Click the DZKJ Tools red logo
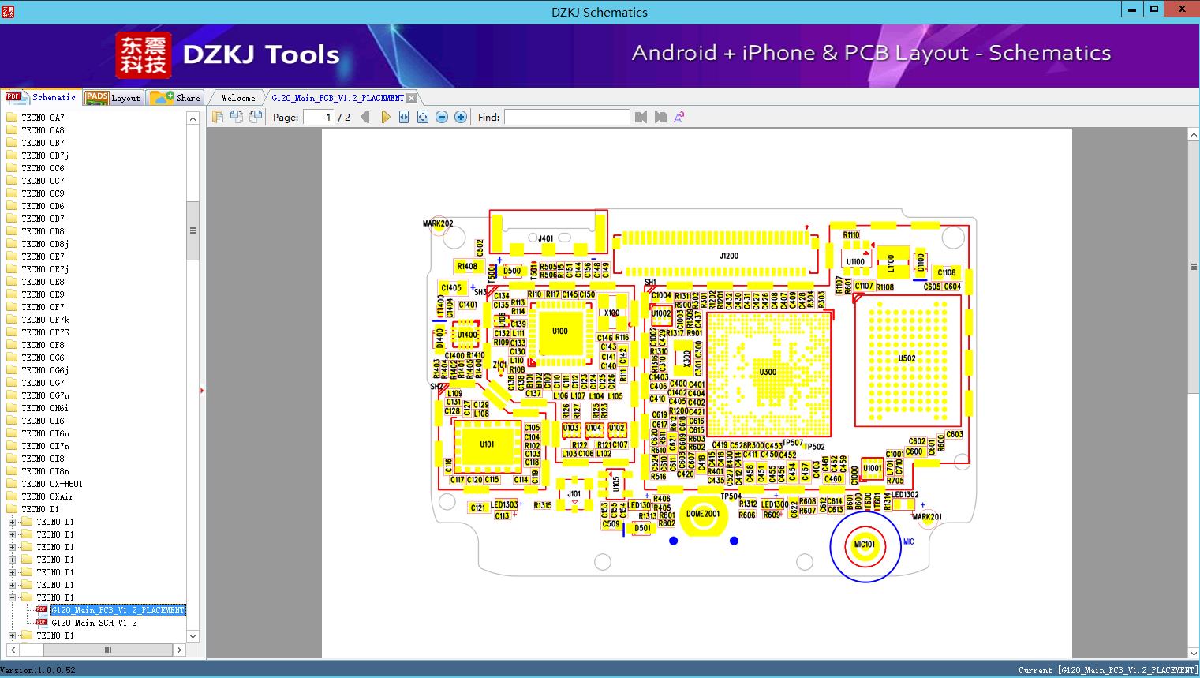The height and width of the screenshot is (678, 1200). tap(144, 54)
